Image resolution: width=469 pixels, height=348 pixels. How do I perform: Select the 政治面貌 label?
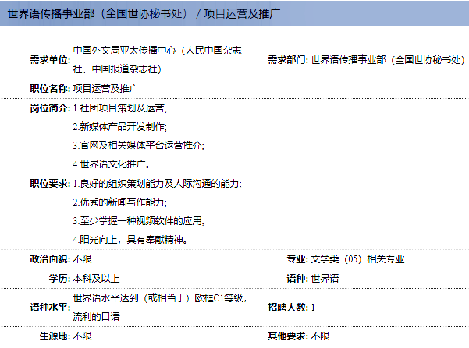50,259
